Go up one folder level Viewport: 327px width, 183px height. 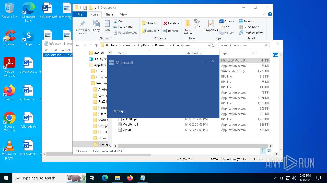coord(96,45)
